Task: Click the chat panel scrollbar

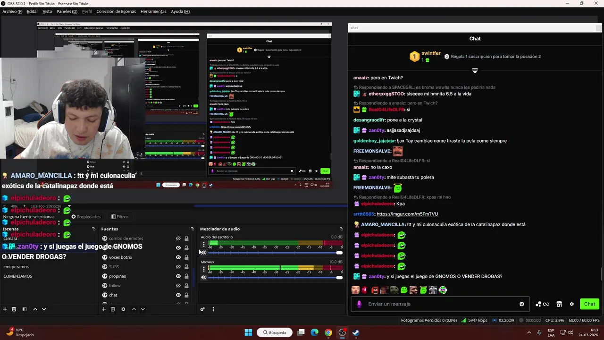Action: [601, 273]
